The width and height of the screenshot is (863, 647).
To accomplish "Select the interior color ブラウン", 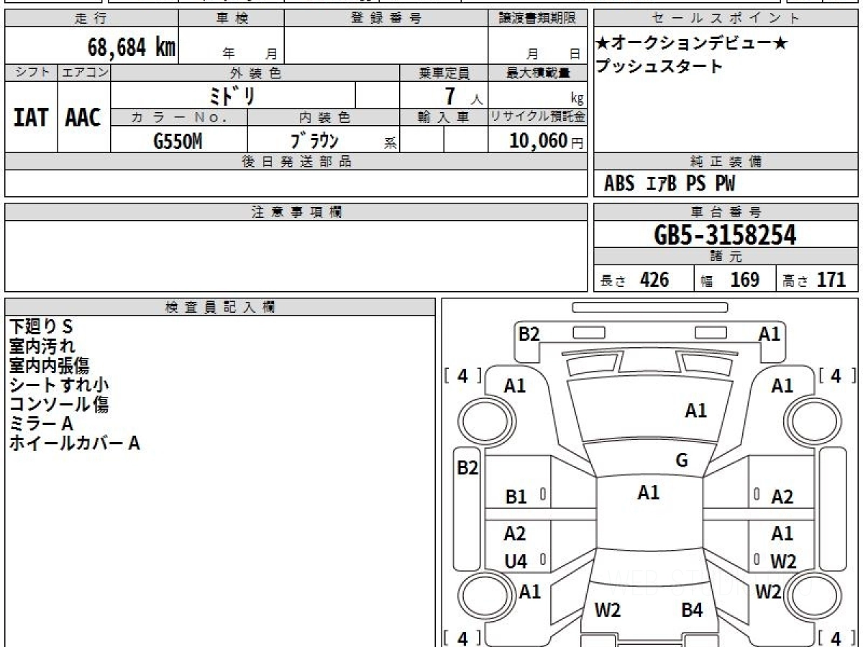I will coord(315,139).
